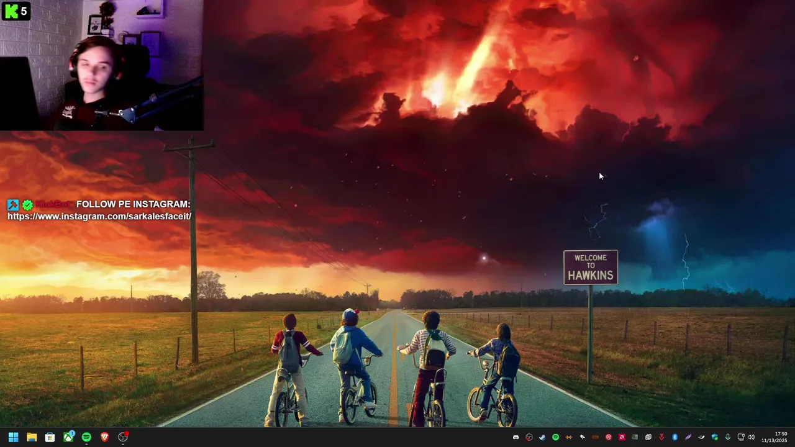Click the Discord tray icon
The image size is (795, 447).
516,437
